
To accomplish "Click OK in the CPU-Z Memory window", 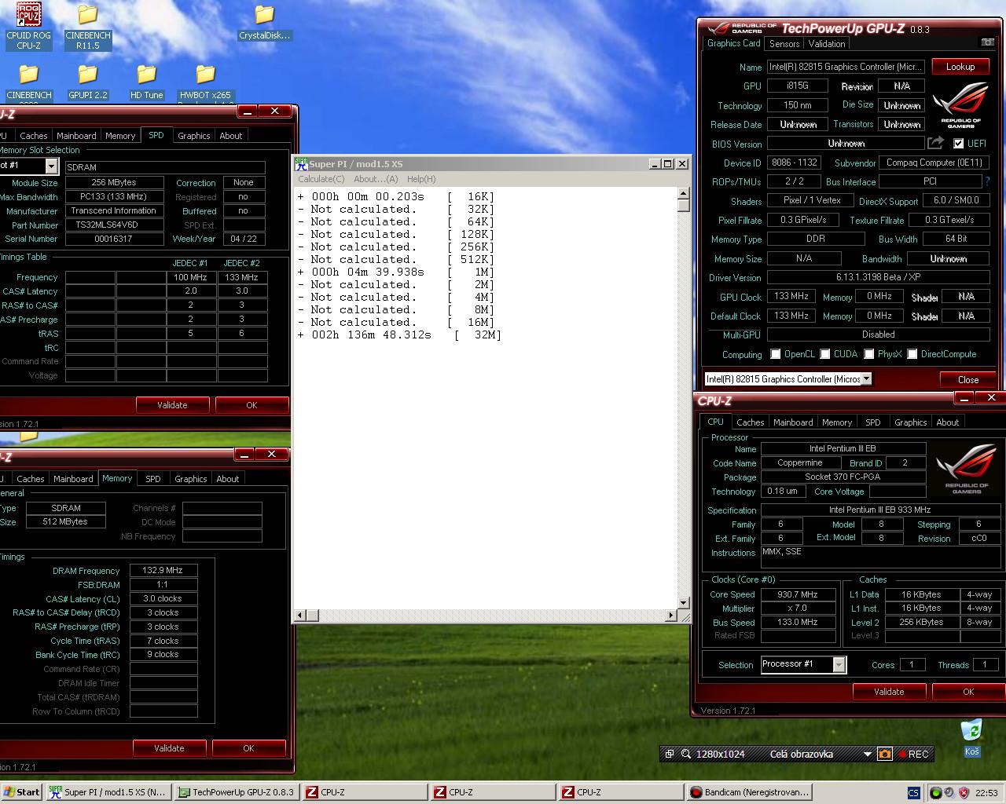I will [x=248, y=748].
